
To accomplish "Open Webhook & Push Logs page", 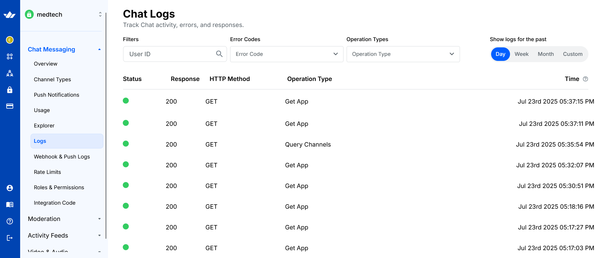I will [x=62, y=157].
